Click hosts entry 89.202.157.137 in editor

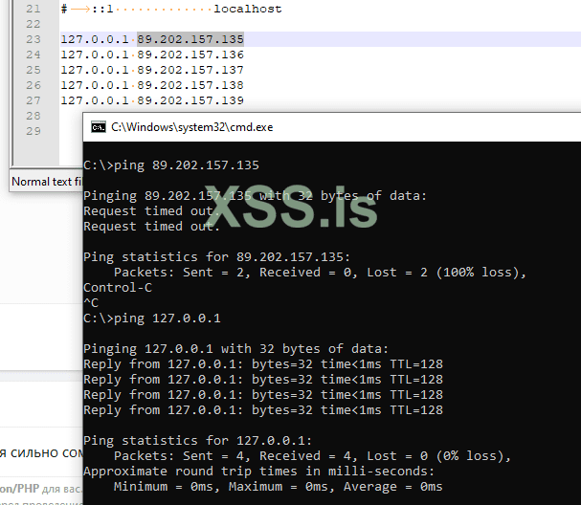[190, 70]
